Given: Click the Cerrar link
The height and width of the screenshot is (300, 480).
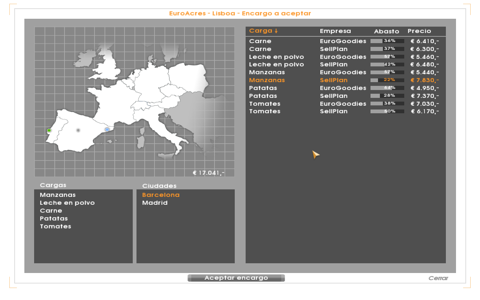Looking at the screenshot, I should click(x=438, y=278).
